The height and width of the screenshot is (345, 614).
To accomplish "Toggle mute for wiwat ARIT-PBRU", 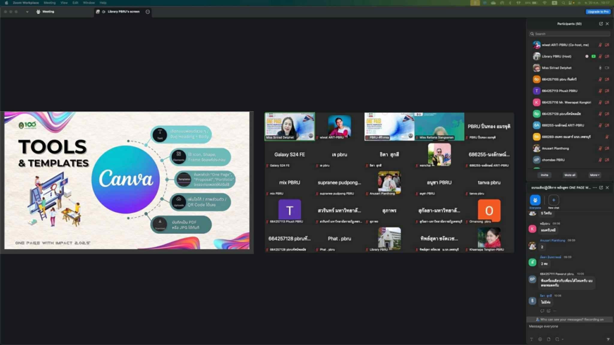I will (600, 45).
